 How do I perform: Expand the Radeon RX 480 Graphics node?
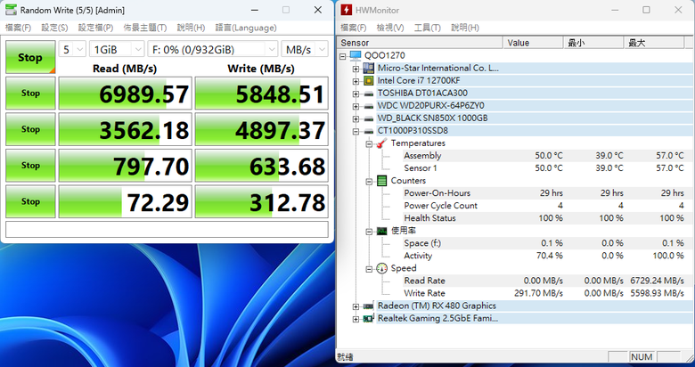point(356,306)
